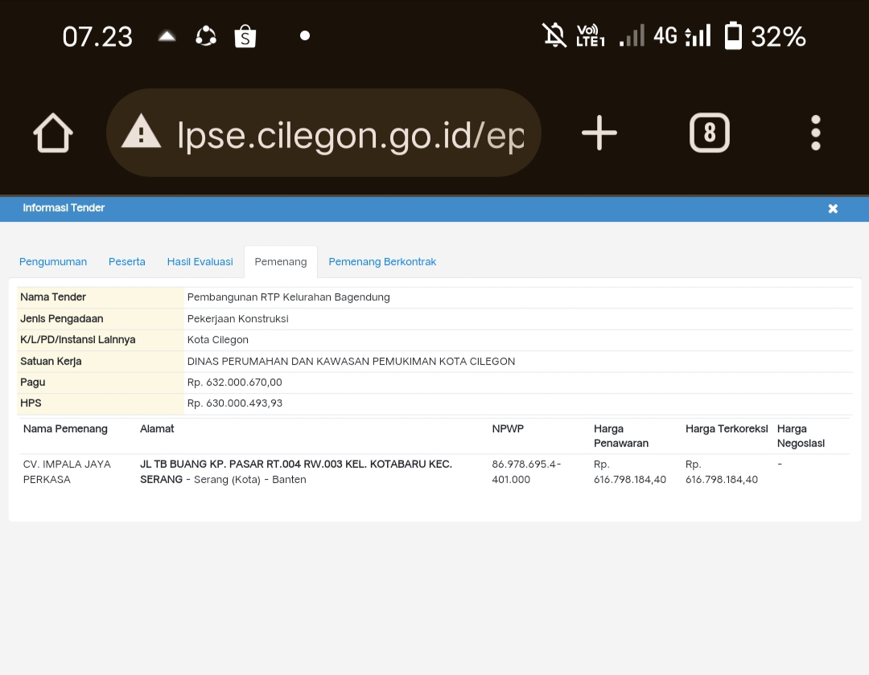Click the Harga Negosiasi column header
This screenshot has width=869, height=675.
pos(801,436)
